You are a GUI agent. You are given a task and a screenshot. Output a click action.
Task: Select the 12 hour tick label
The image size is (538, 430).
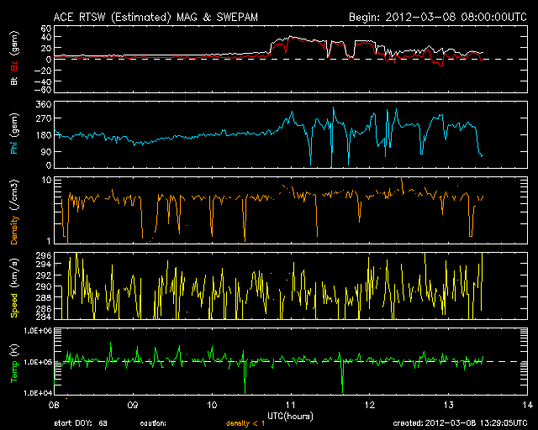pyautogui.click(x=369, y=405)
